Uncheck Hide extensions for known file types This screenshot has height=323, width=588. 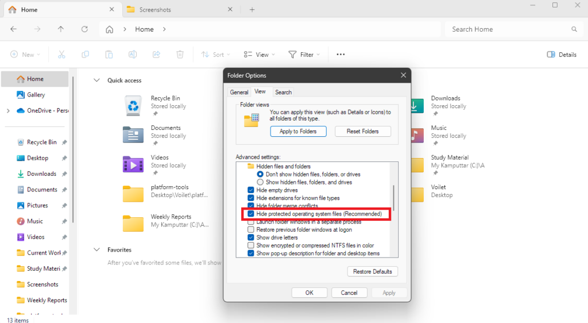pos(251,198)
